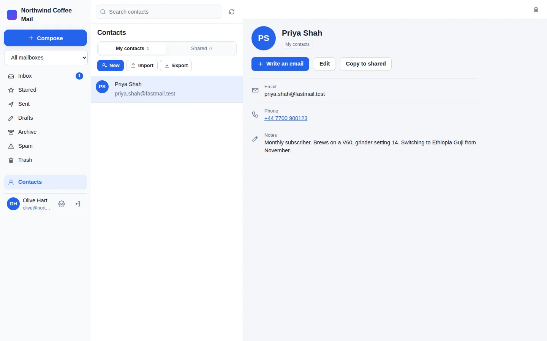
Task: Refresh the contacts list
Action: [232, 12]
